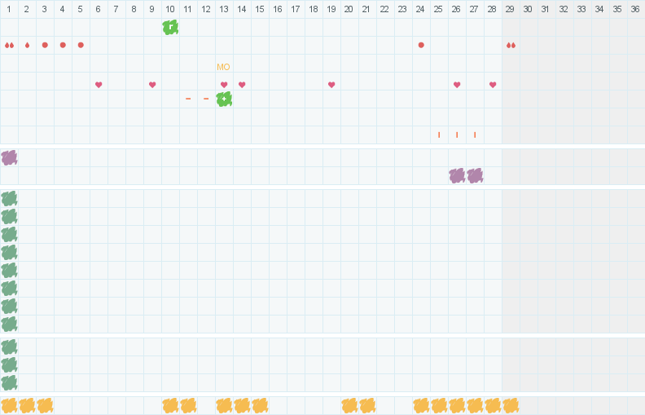Select the heart icon on day 19

point(331,85)
